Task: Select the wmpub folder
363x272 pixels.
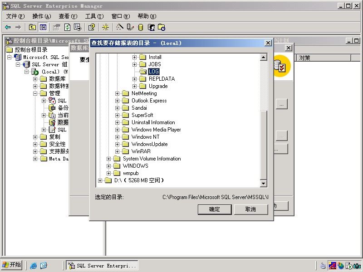Action: click(131, 173)
